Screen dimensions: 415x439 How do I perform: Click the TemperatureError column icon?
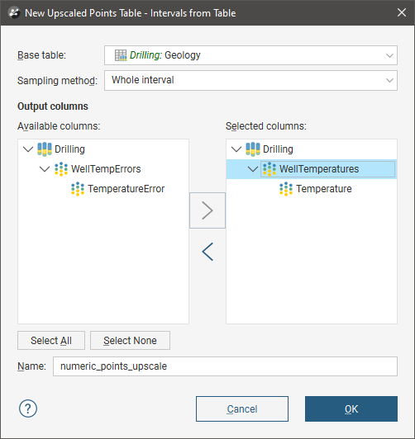tap(78, 189)
